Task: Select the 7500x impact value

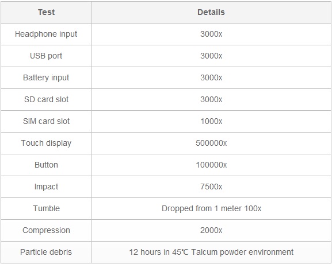Action: 211,187
